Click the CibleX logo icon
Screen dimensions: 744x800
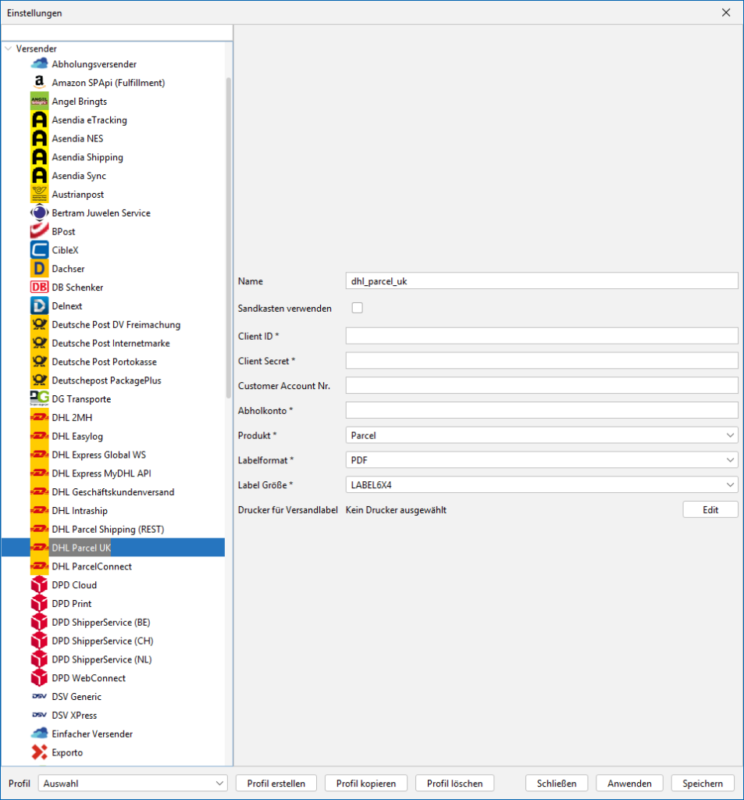point(39,250)
